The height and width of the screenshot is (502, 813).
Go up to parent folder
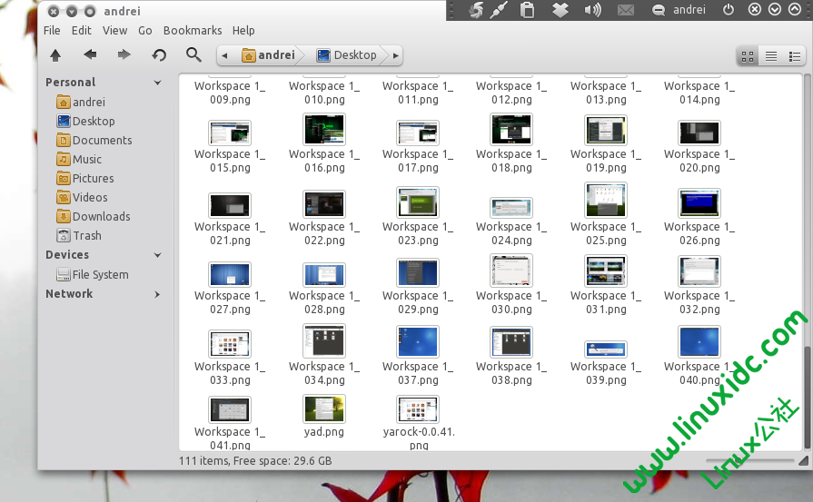pos(55,55)
